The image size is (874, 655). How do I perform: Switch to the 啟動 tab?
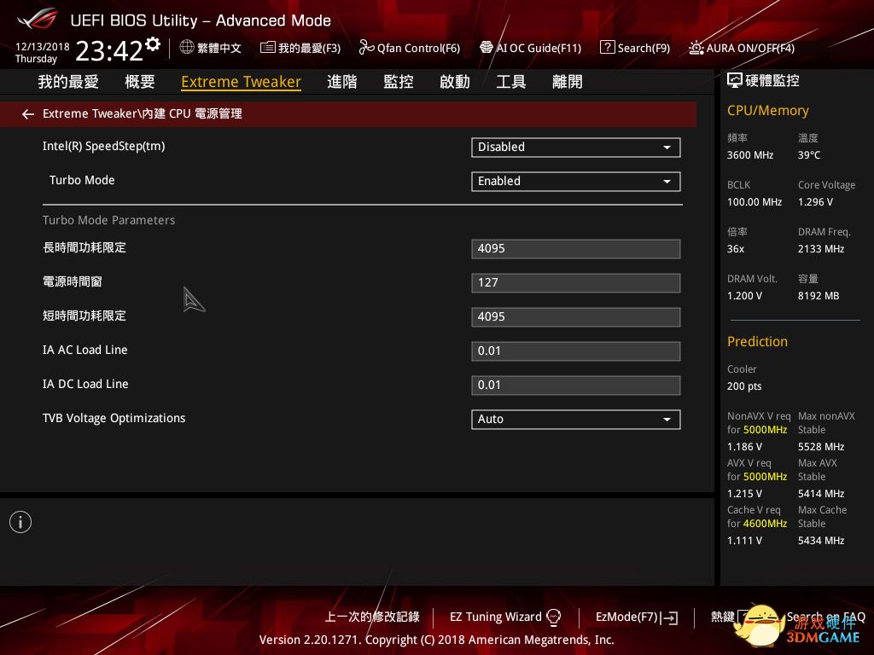(455, 82)
